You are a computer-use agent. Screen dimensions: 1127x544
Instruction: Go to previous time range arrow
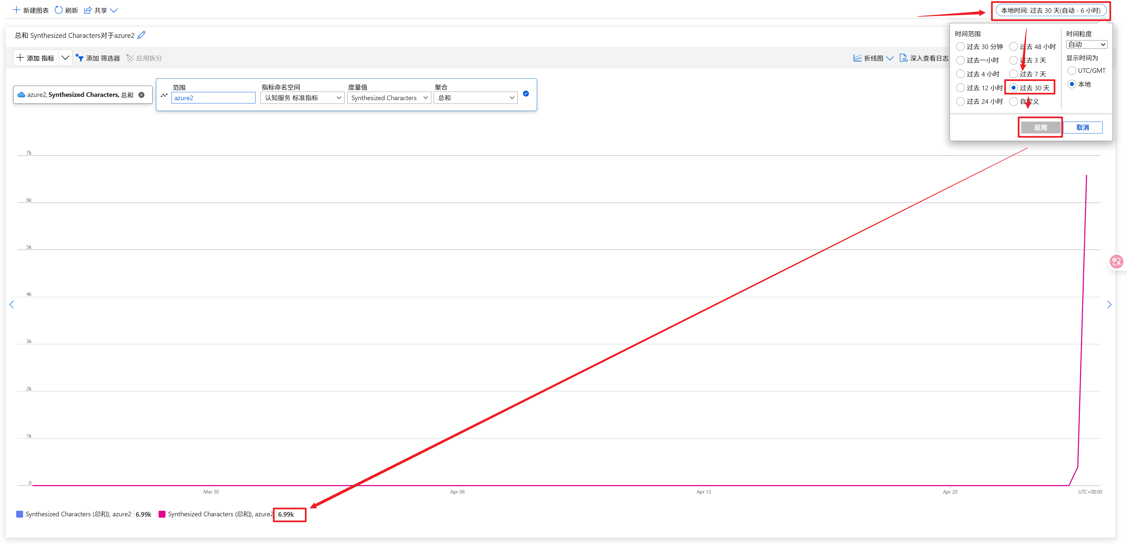pos(12,304)
